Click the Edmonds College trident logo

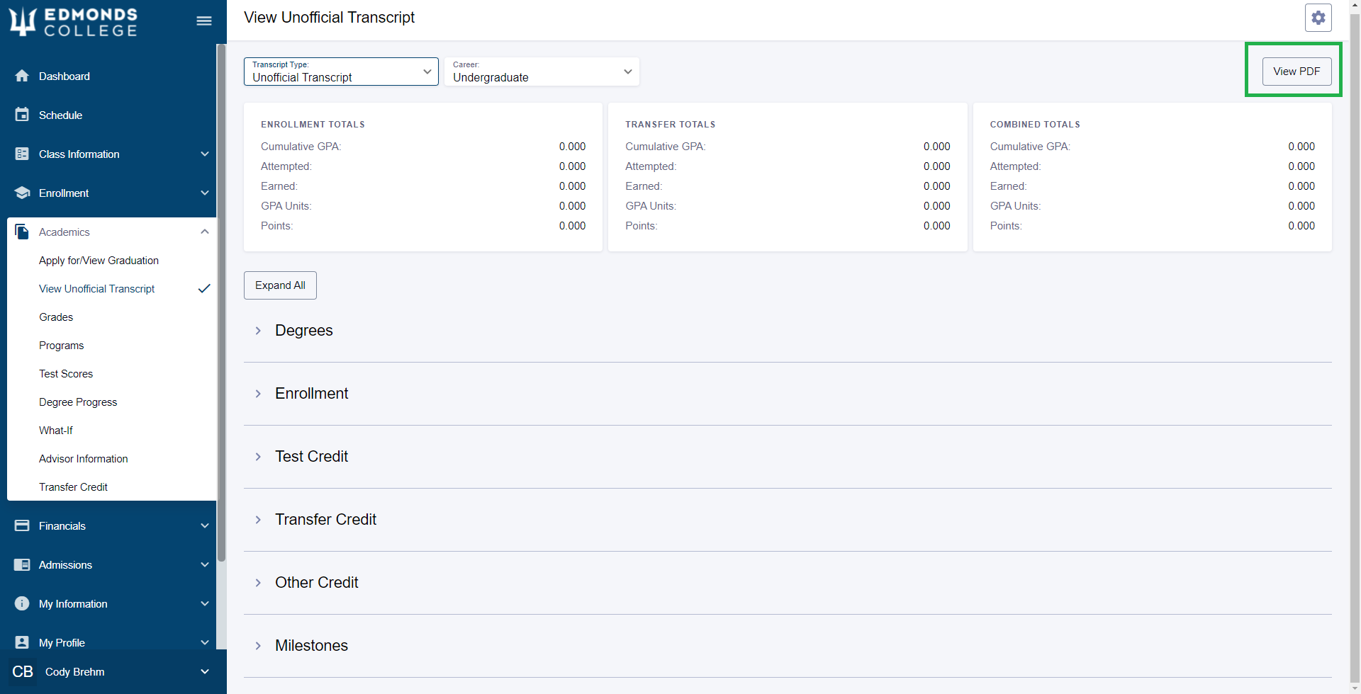point(22,21)
